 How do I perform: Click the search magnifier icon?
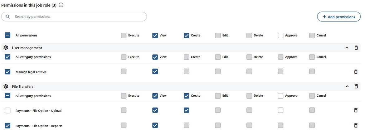point(8,17)
